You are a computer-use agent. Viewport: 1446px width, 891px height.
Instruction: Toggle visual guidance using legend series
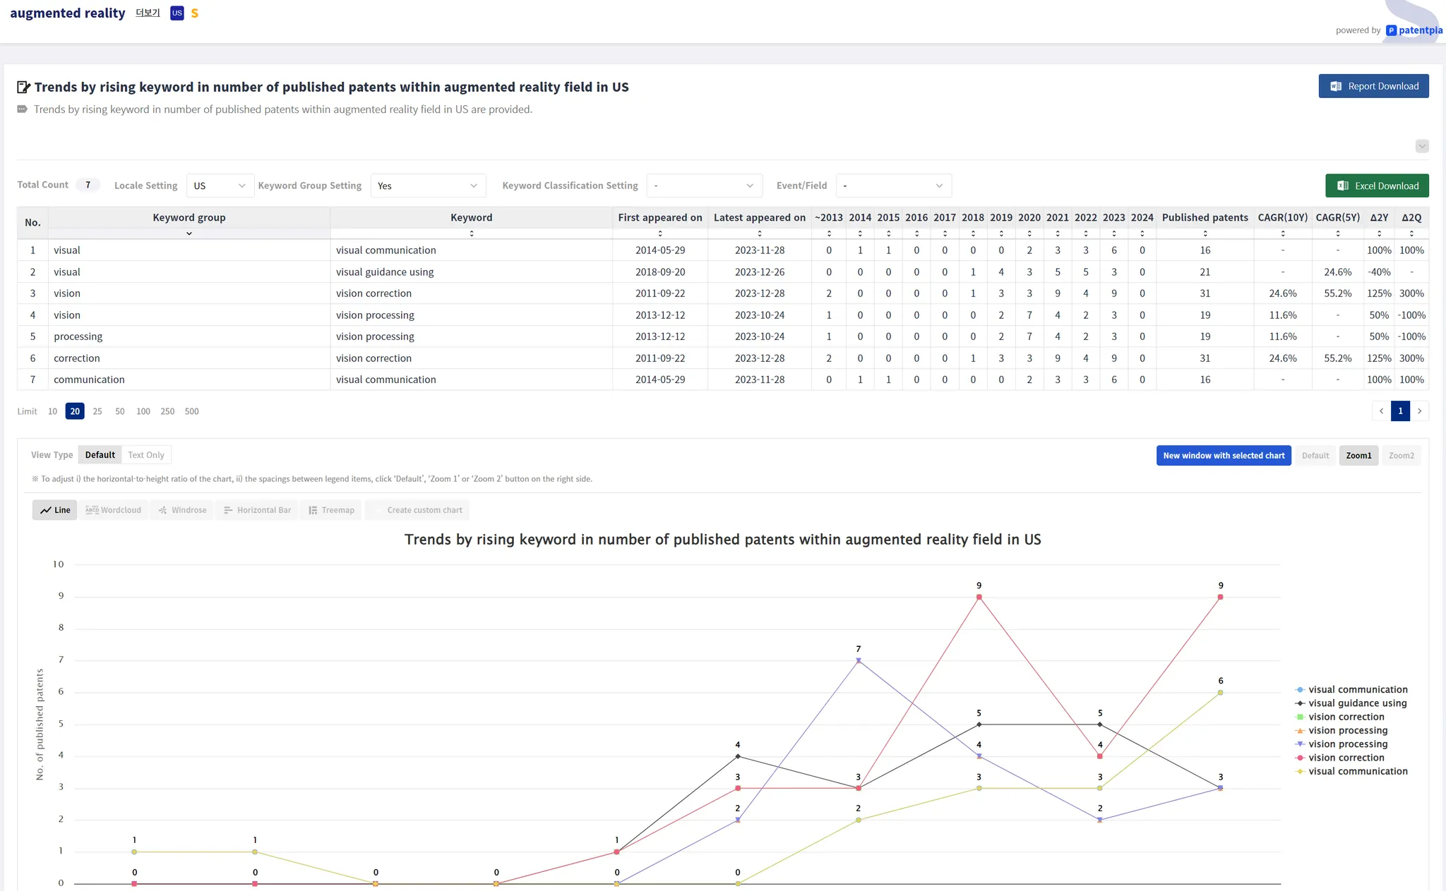pos(1357,703)
